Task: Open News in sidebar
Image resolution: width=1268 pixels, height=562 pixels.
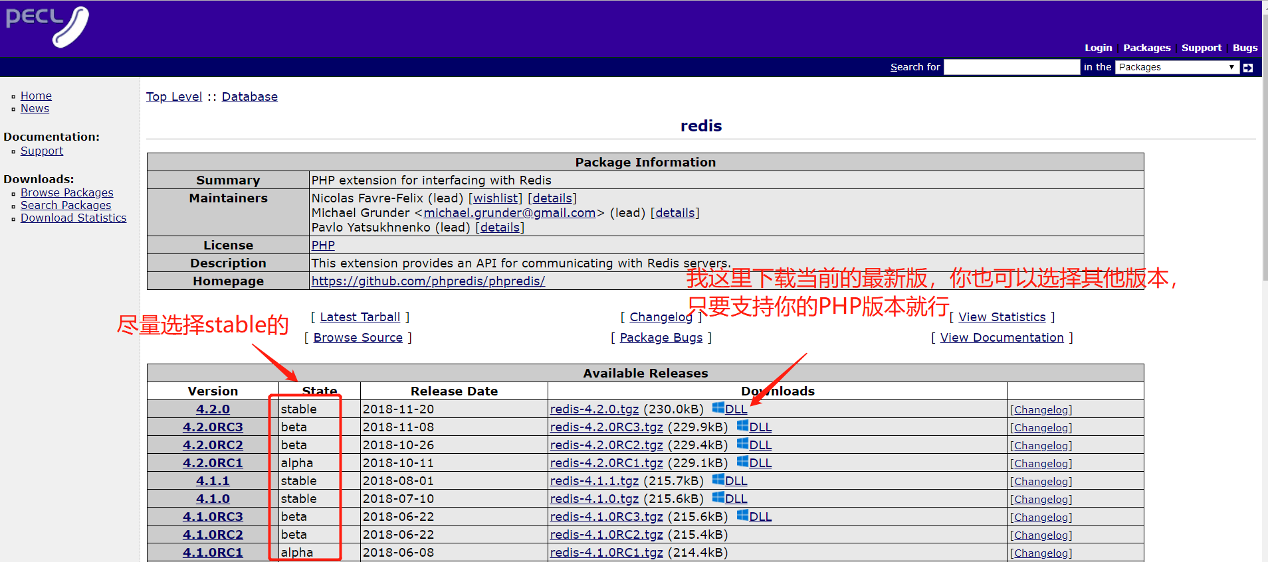Action: 35,108
